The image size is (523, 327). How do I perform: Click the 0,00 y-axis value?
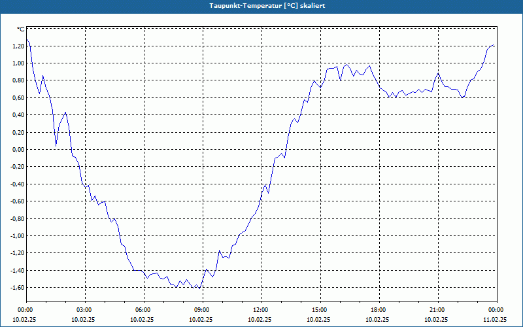tap(18, 150)
